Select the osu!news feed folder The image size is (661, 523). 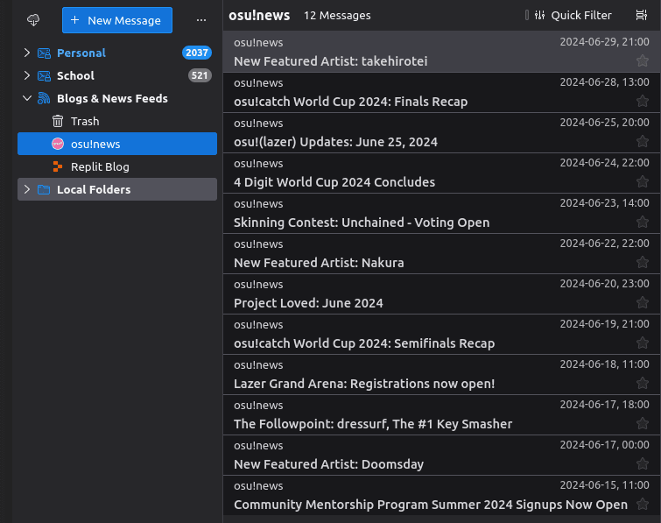point(95,144)
